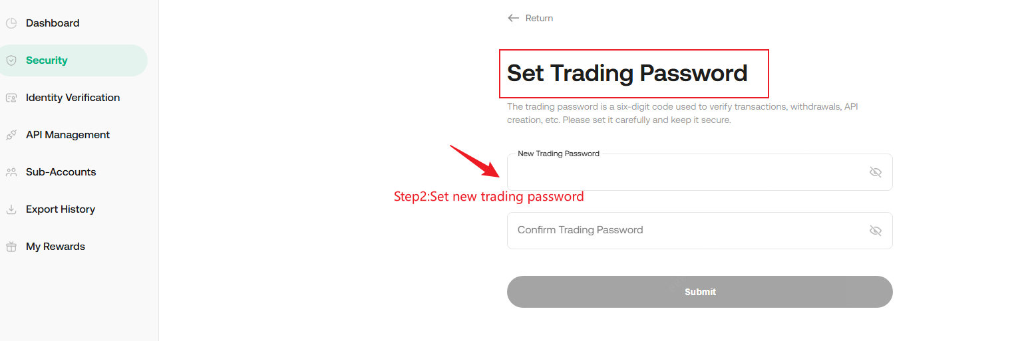Click the Export History download icon

pos(11,209)
